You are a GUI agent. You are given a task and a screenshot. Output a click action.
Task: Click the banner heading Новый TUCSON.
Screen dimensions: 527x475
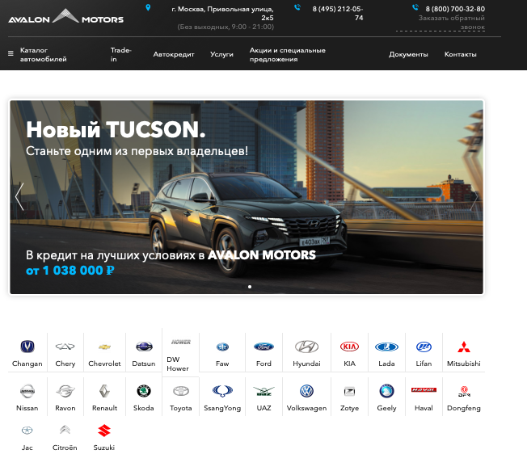[x=116, y=129]
